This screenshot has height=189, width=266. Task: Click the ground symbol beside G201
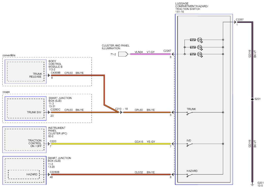(252, 184)
